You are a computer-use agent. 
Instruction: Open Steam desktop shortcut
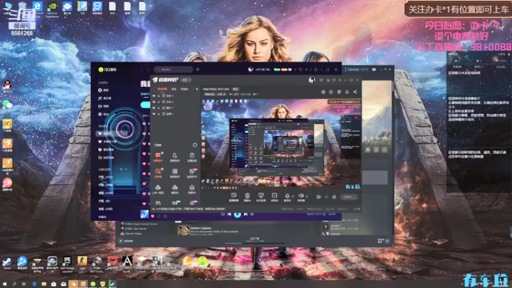[7, 263]
